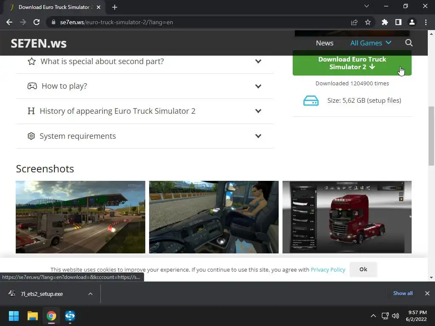Reload the current page
This screenshot has width=435, height=326.
pos(37,22)
